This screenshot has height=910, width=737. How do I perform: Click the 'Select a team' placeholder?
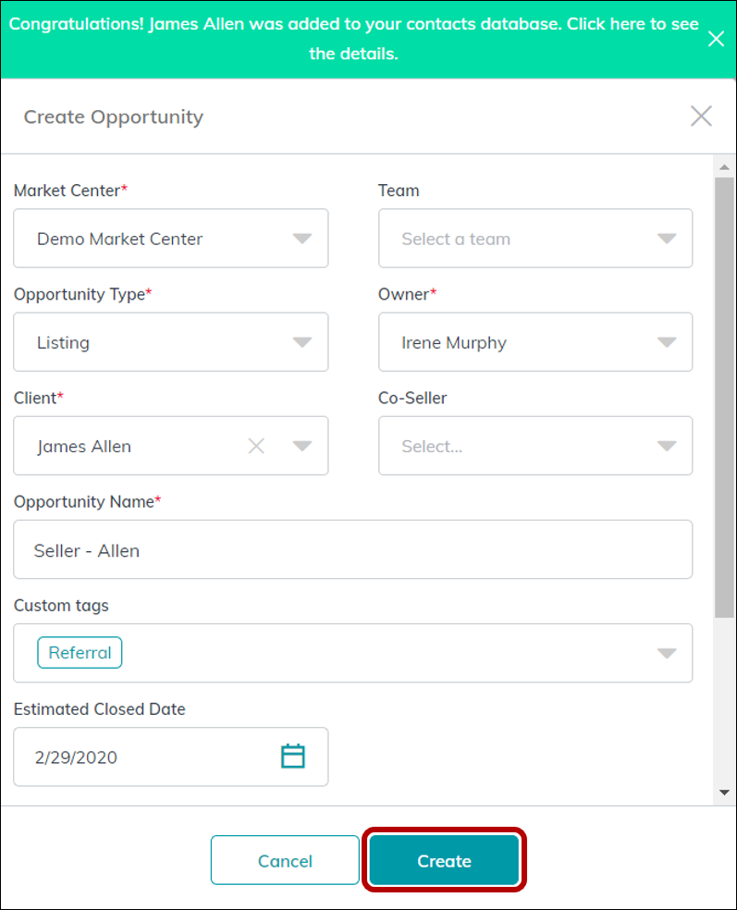pyautogui.click(x=456, y=240)
